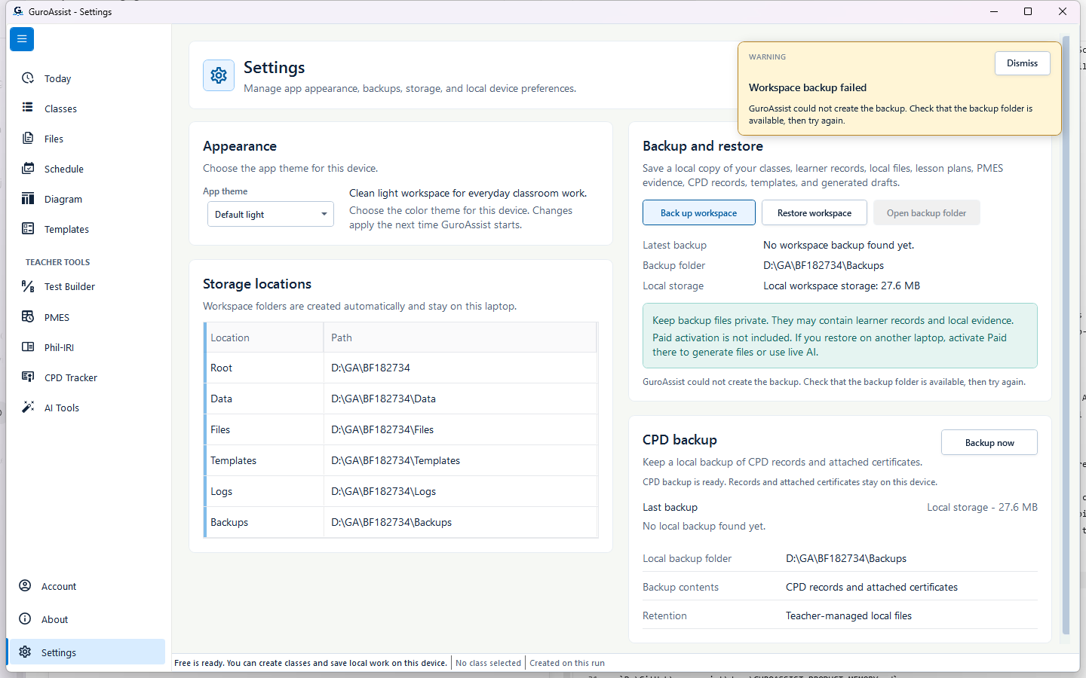Toggle the hamburger menu button

22,39
